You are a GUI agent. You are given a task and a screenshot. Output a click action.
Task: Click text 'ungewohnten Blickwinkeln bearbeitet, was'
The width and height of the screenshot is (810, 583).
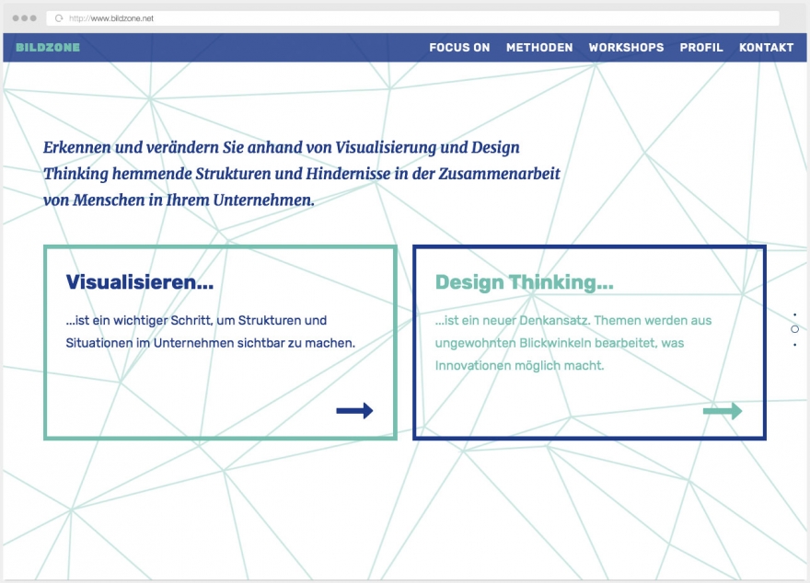[560, 343]
